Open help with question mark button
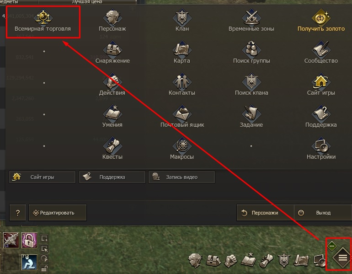This screenshot has height=274, width=352. 17,212
